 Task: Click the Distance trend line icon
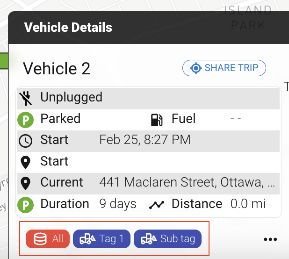click(157, 204)
